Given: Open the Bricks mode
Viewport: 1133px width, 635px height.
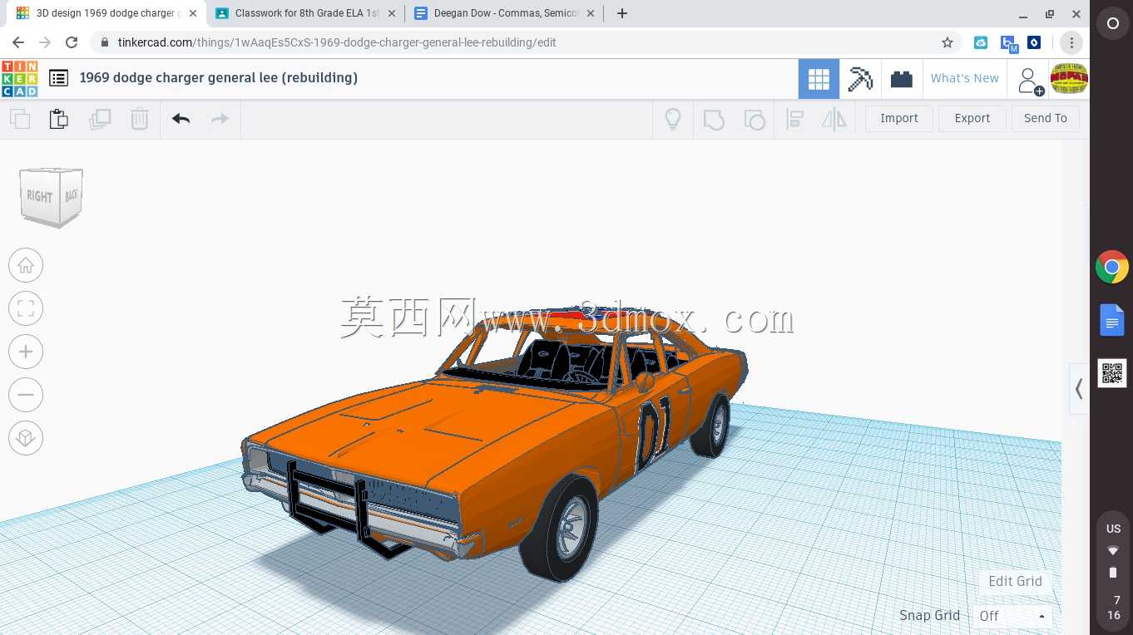Looking at the screenshot, I should point(902,79).
